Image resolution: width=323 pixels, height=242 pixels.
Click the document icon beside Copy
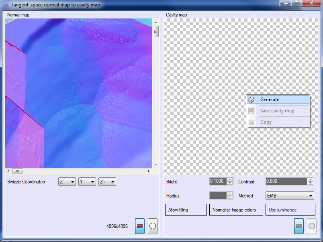point(251,122)
